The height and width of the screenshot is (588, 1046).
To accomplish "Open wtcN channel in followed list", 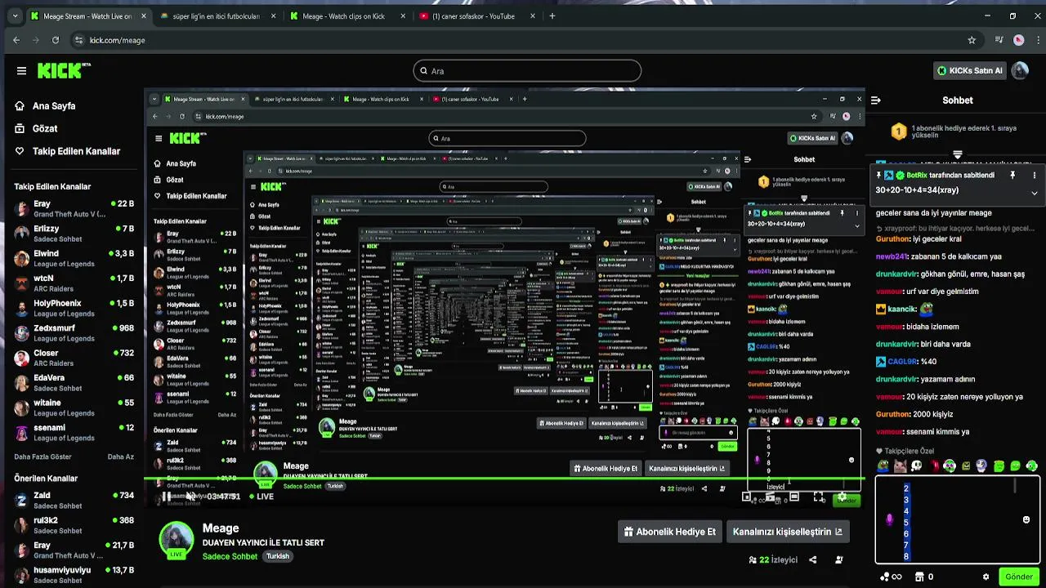I will pyautogui.click(x=74, y=283).
